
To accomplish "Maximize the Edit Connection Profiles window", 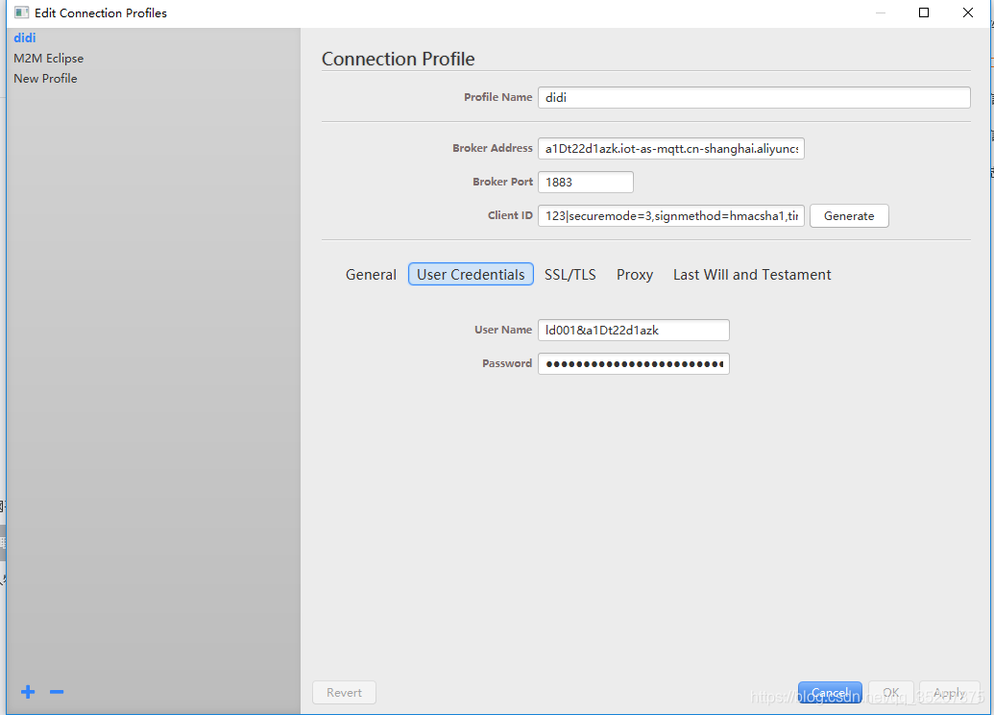I will [924, 12].
